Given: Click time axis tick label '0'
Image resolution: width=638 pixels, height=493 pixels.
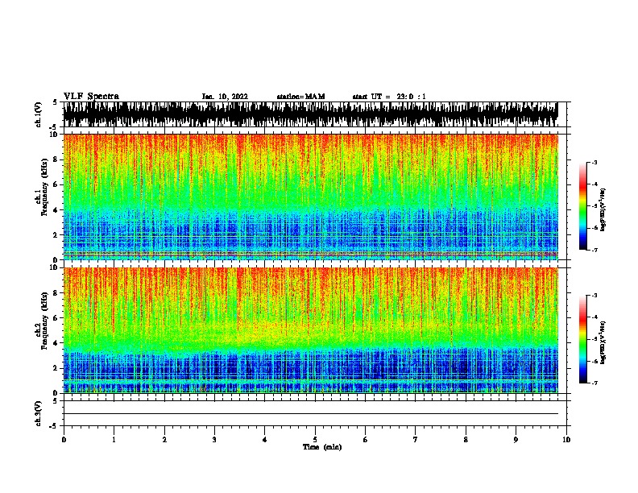Looking at the screenshot, I should [x=64, y=439].
